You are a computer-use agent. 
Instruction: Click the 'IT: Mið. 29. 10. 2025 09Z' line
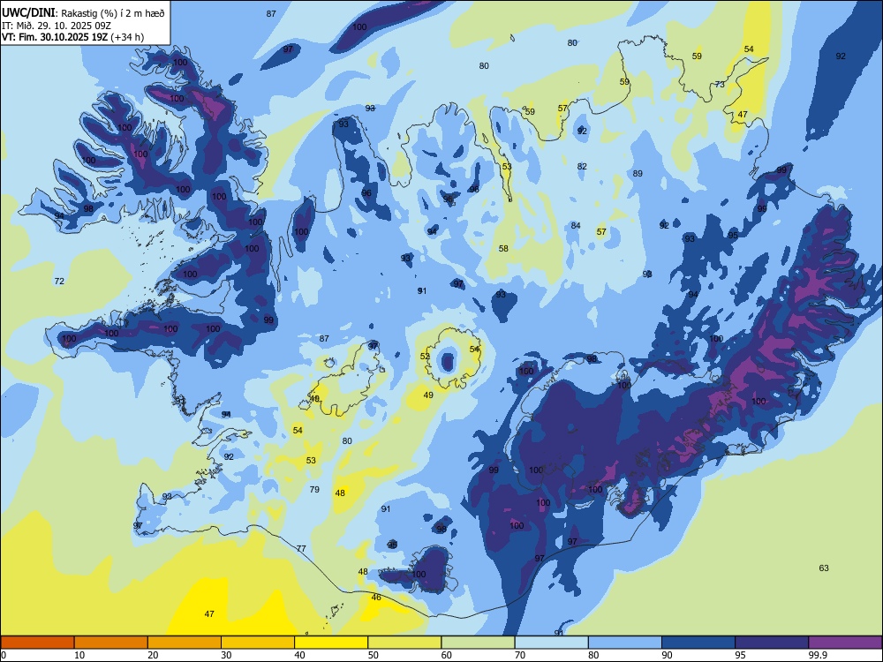(x=57, y=26)
